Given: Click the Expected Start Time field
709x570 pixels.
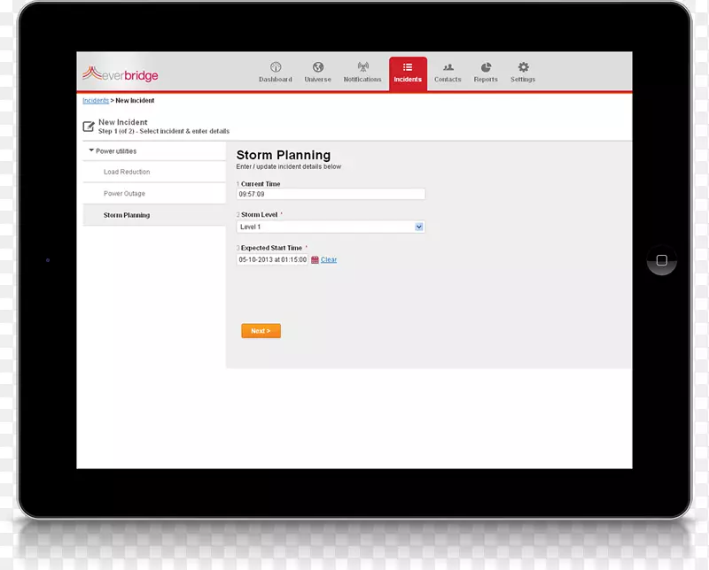Looking at the screenshot, I should [x=272, y=259].
